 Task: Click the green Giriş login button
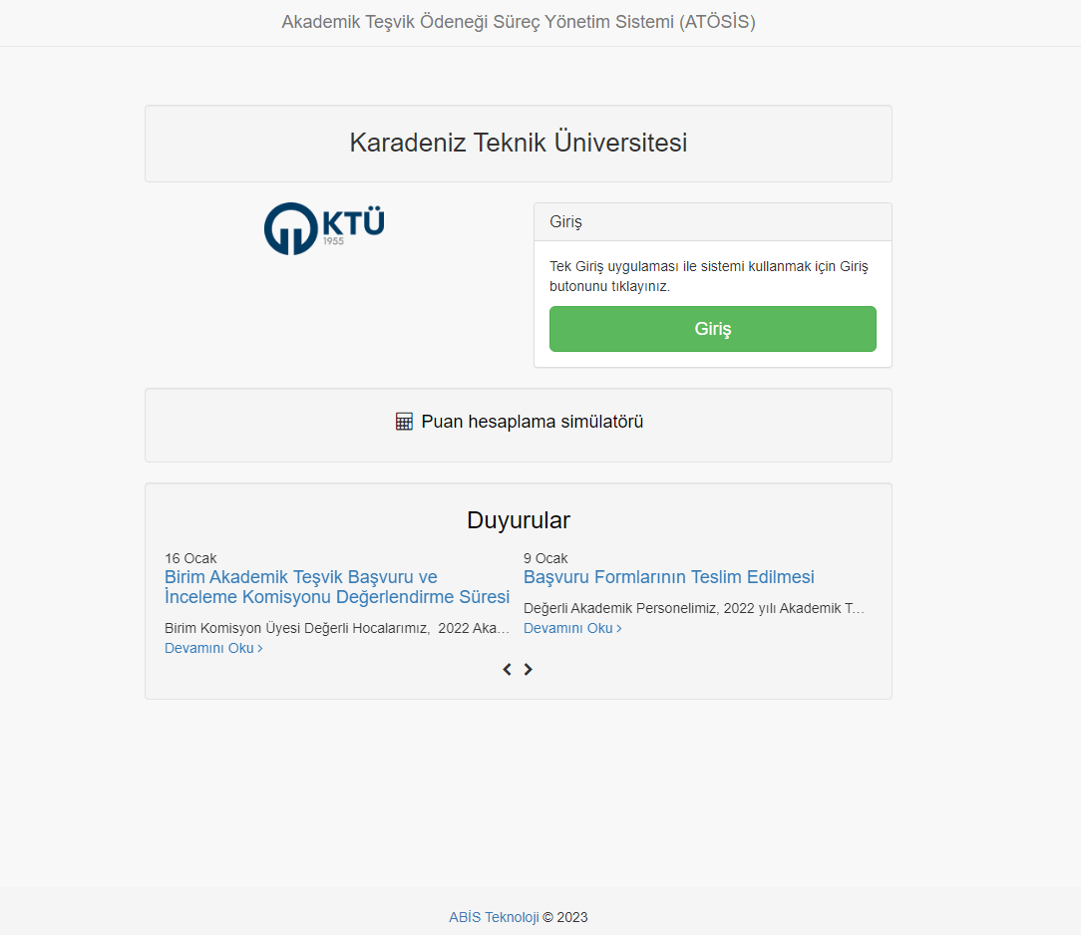pos(712,329)
